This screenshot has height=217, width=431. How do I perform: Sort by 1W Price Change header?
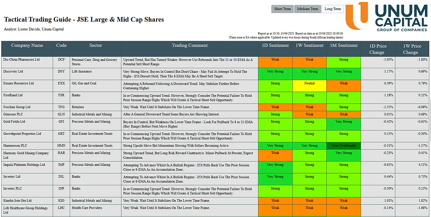[412, 49]
